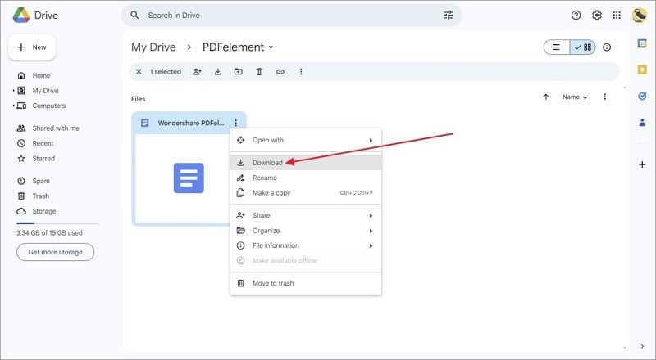Get add-ons with the plus icon
This screenshot has width=656, height=360.
pyautogui.click(x=642, y=164)
